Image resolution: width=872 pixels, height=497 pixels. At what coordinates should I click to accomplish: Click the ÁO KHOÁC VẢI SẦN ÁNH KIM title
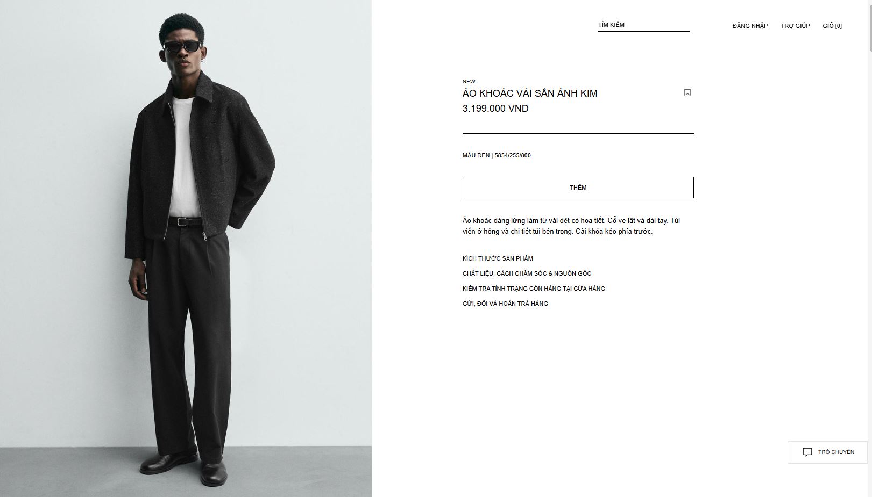click(530, 93)
